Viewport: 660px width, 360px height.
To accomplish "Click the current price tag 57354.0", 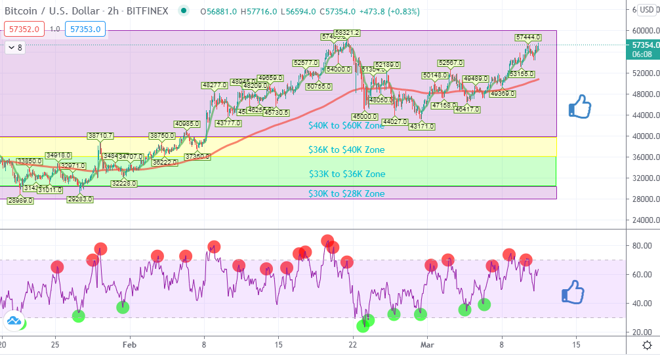I will click(643, 45).
